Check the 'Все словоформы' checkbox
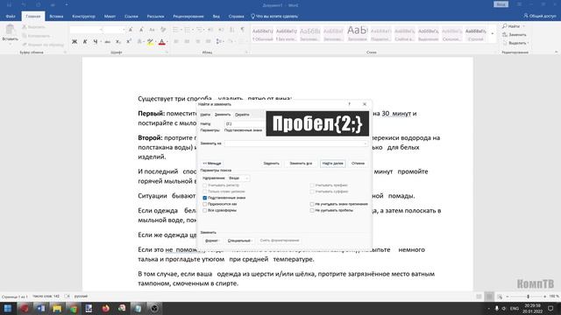Screen dimensions: 561x315 [204, 210]
